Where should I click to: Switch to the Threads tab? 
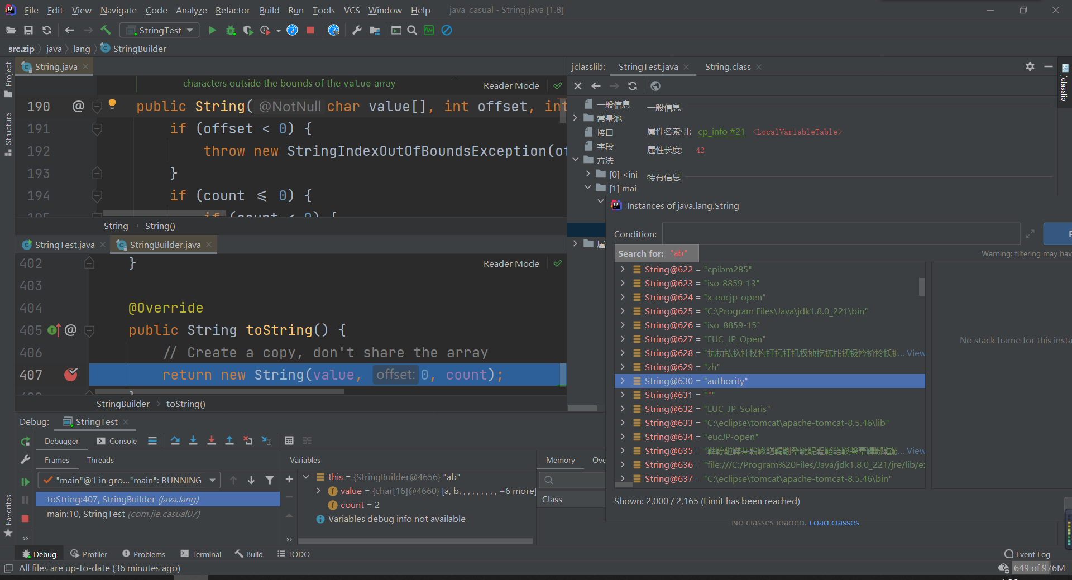tap(100, 460)
